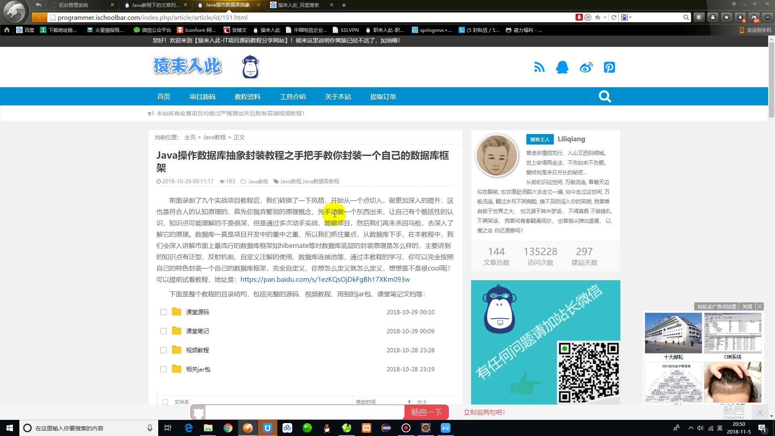Click the 关闭 button on the ad panel

click(747, 306)
